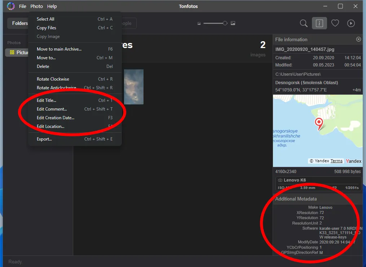This screenshot has height=267, width=366.
Task: Choose Export... menu entry
Action: (x=75, y=139)
